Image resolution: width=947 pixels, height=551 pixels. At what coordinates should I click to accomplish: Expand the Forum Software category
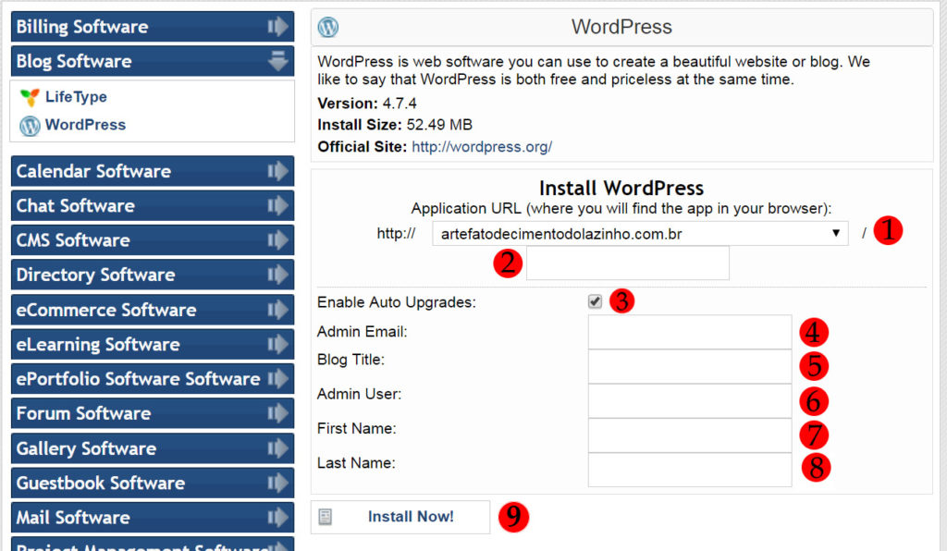(153, 413)
